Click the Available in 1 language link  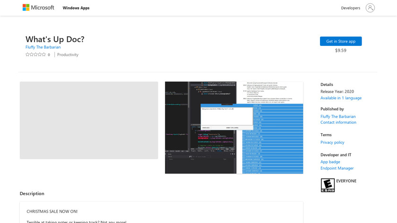coord(341,98)
